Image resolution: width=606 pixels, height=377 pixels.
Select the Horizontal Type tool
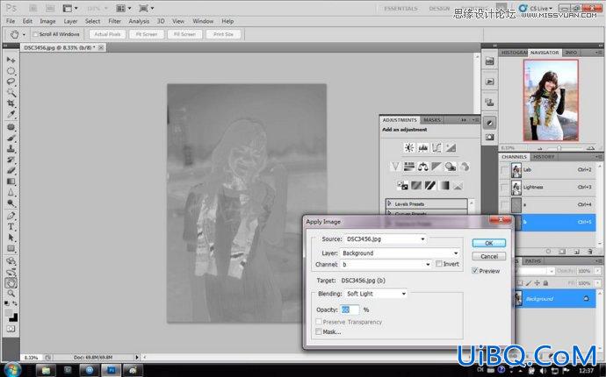point(11,226)
